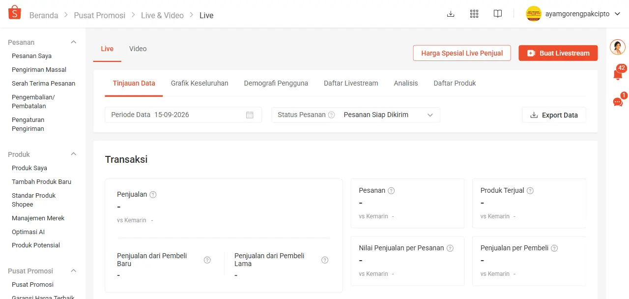Click the Periode Data date field

183,115
